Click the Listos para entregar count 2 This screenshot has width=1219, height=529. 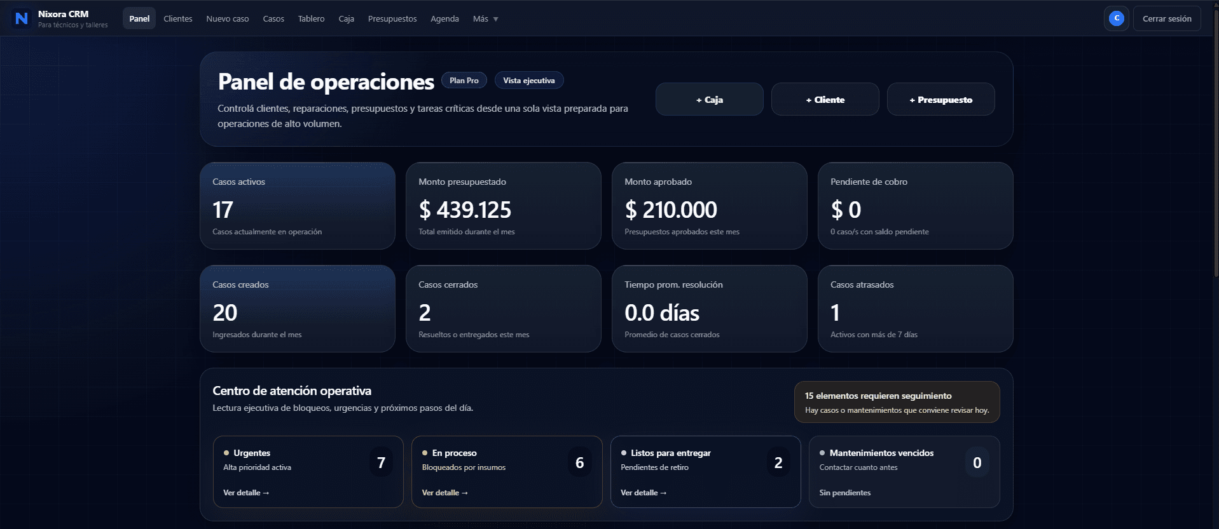tap(778, 462)
